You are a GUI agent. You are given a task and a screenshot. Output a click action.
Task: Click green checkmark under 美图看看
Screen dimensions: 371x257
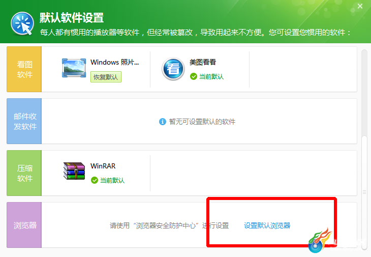(x=194, y=76)
